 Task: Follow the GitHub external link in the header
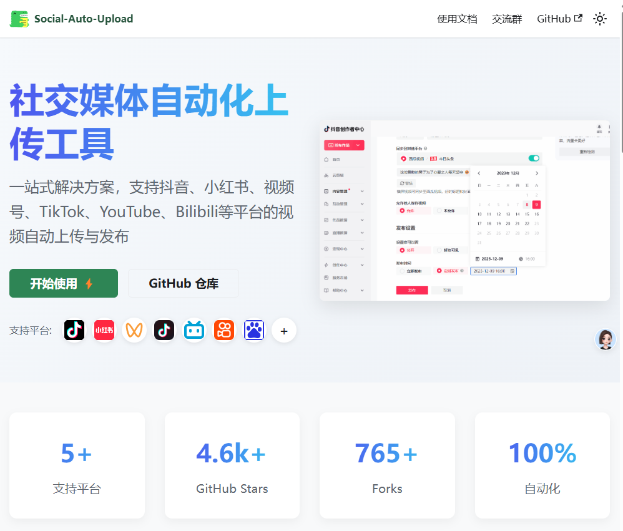(x=559, y=19)
